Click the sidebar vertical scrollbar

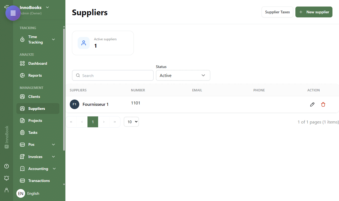pos(64,90)
